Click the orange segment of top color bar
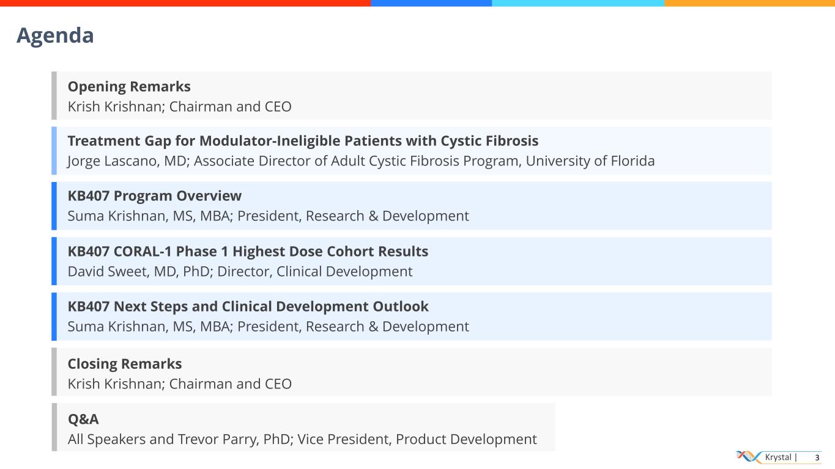The image size is (835, 469). 749,3
